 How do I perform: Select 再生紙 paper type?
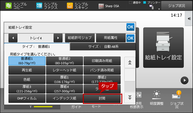coord(27,70)
